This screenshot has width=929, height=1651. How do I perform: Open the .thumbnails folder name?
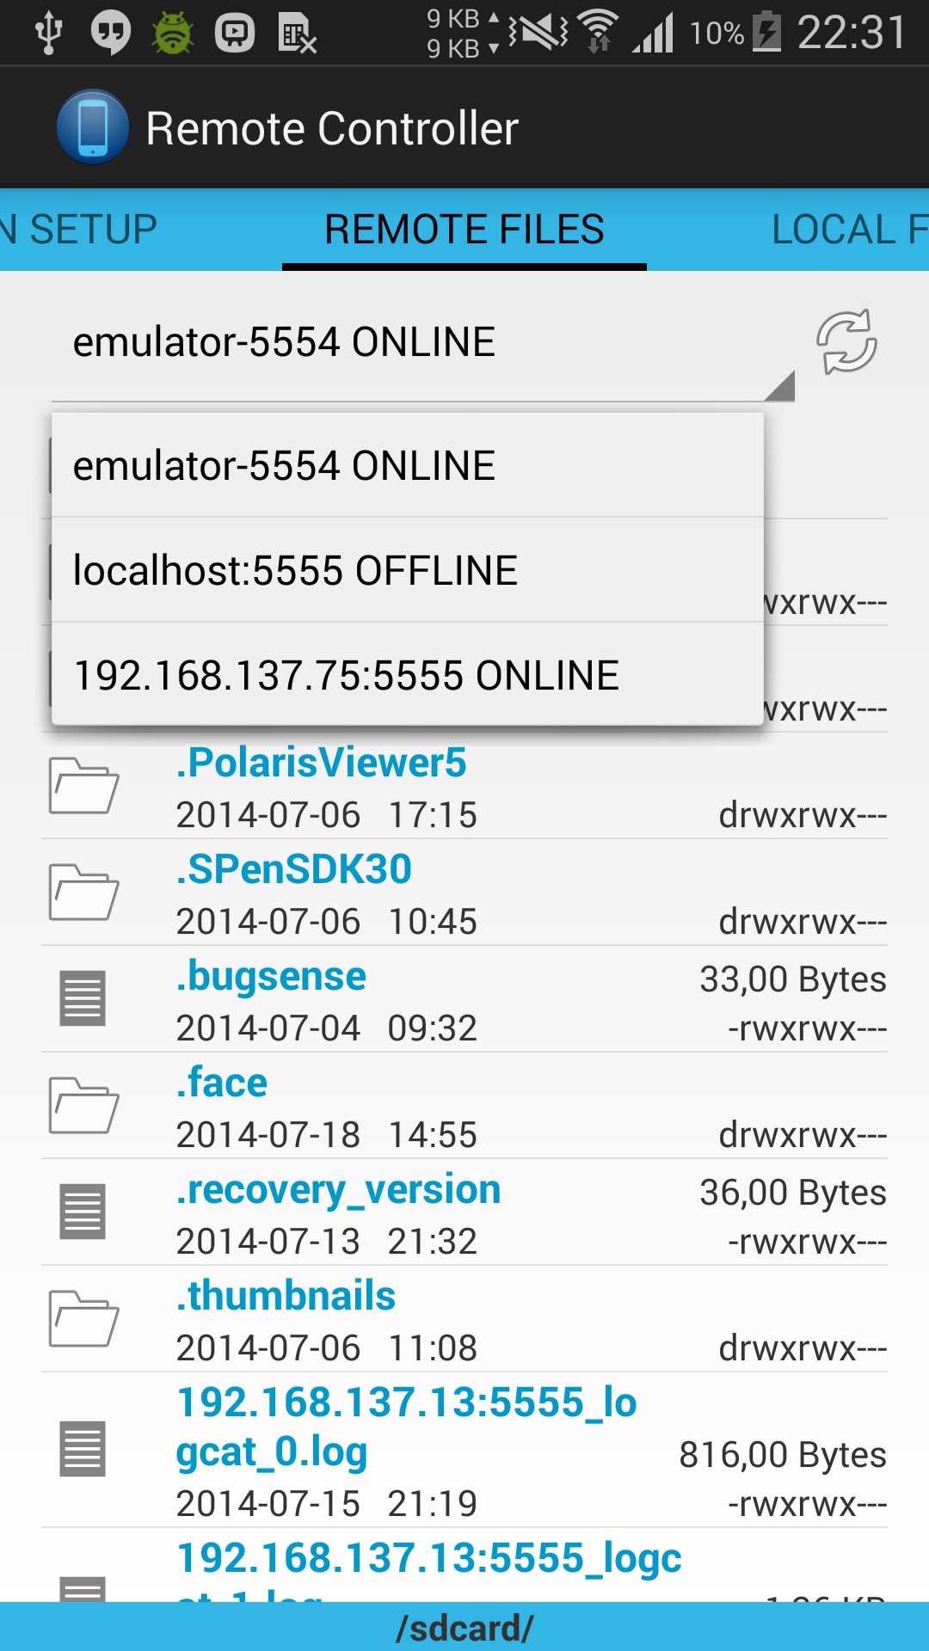(x=286, y=1296)
